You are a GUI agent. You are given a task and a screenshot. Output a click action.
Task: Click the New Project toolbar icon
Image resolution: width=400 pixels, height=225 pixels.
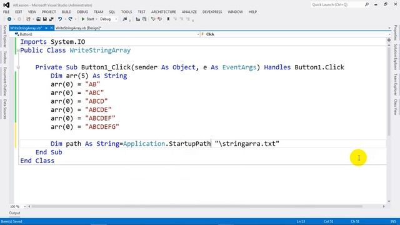[28, 19]
